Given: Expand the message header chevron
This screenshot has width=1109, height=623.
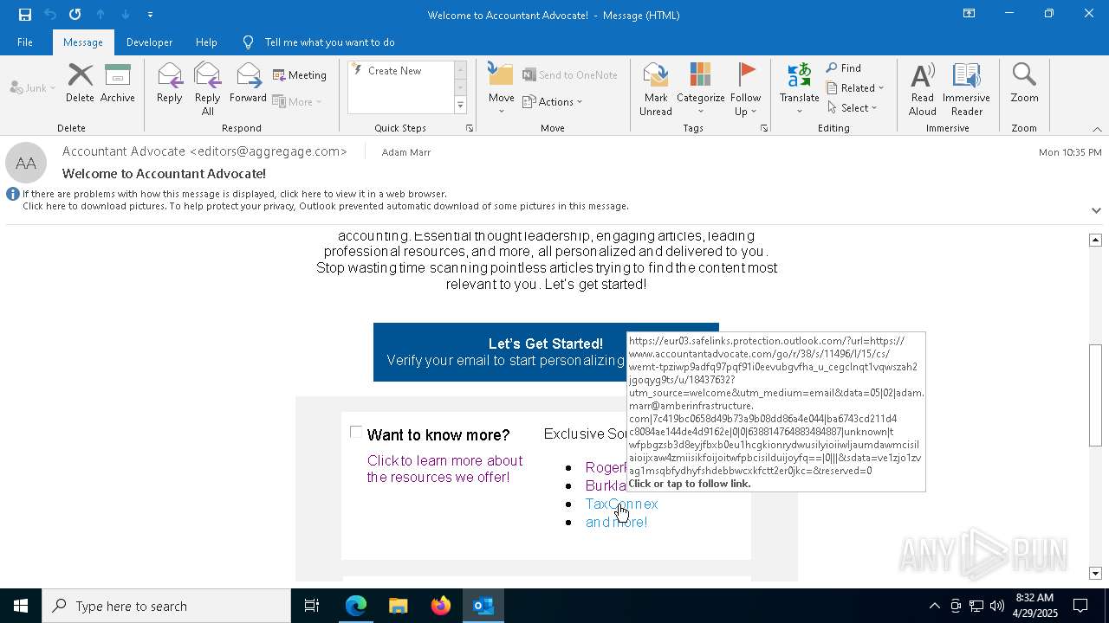Looking at the screenshot, I should (x=1096, y=210).
